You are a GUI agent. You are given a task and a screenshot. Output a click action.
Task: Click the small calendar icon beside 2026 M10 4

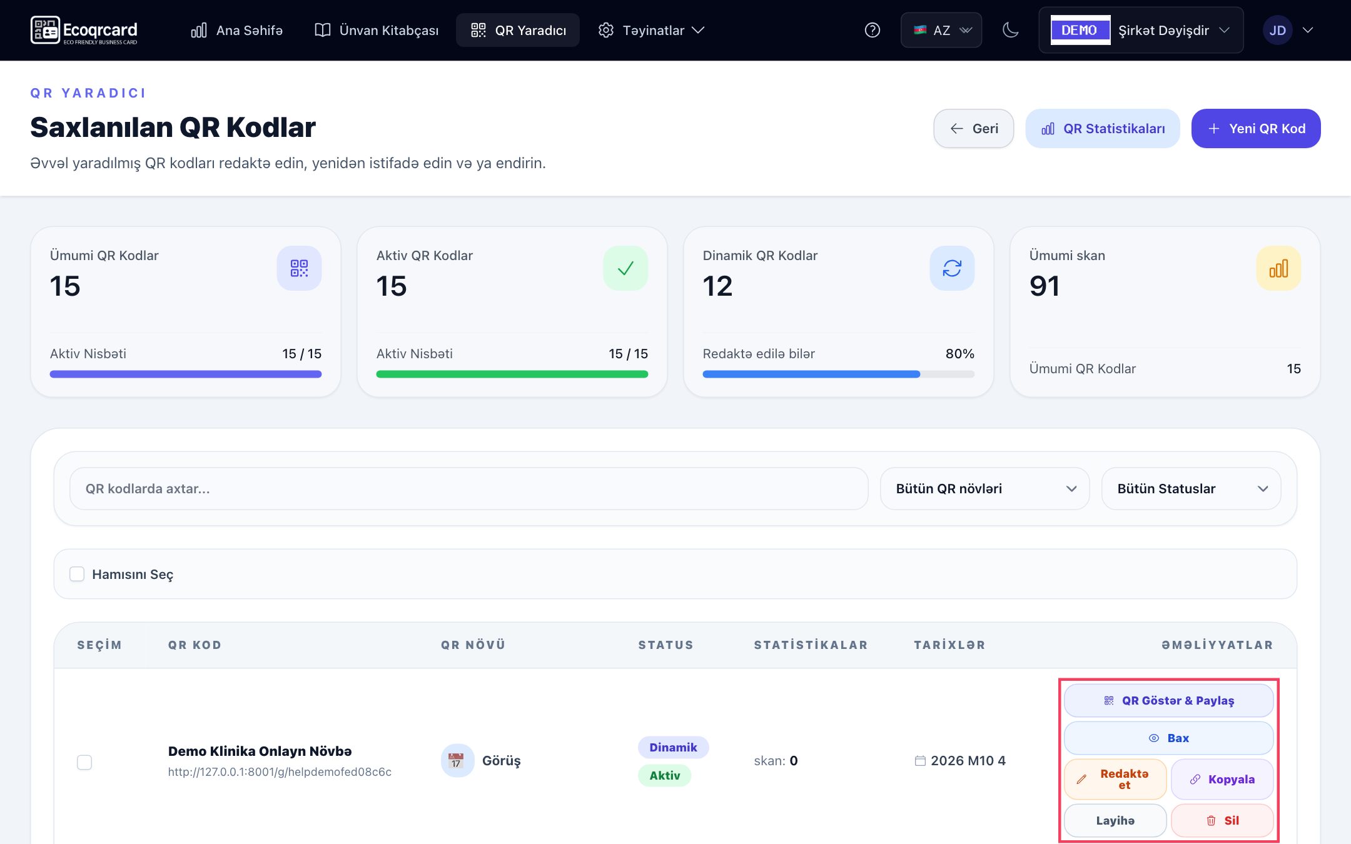click(x=920, y=761)
